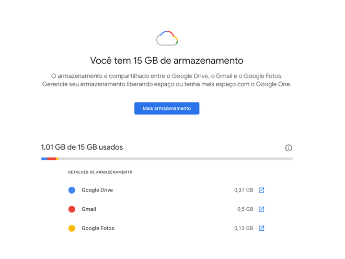This screenshot has width=345, height=259.
Task: Click the Mais armazenamento button
Action: point(167,108)
